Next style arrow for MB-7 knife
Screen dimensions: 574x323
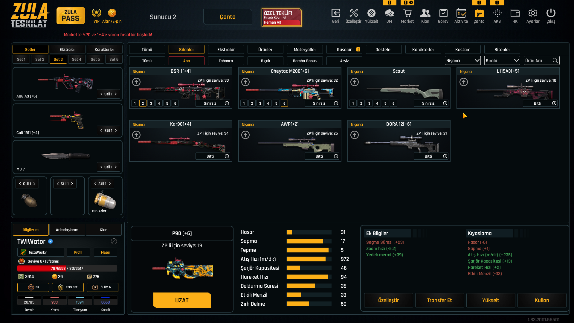coord(116,167)
